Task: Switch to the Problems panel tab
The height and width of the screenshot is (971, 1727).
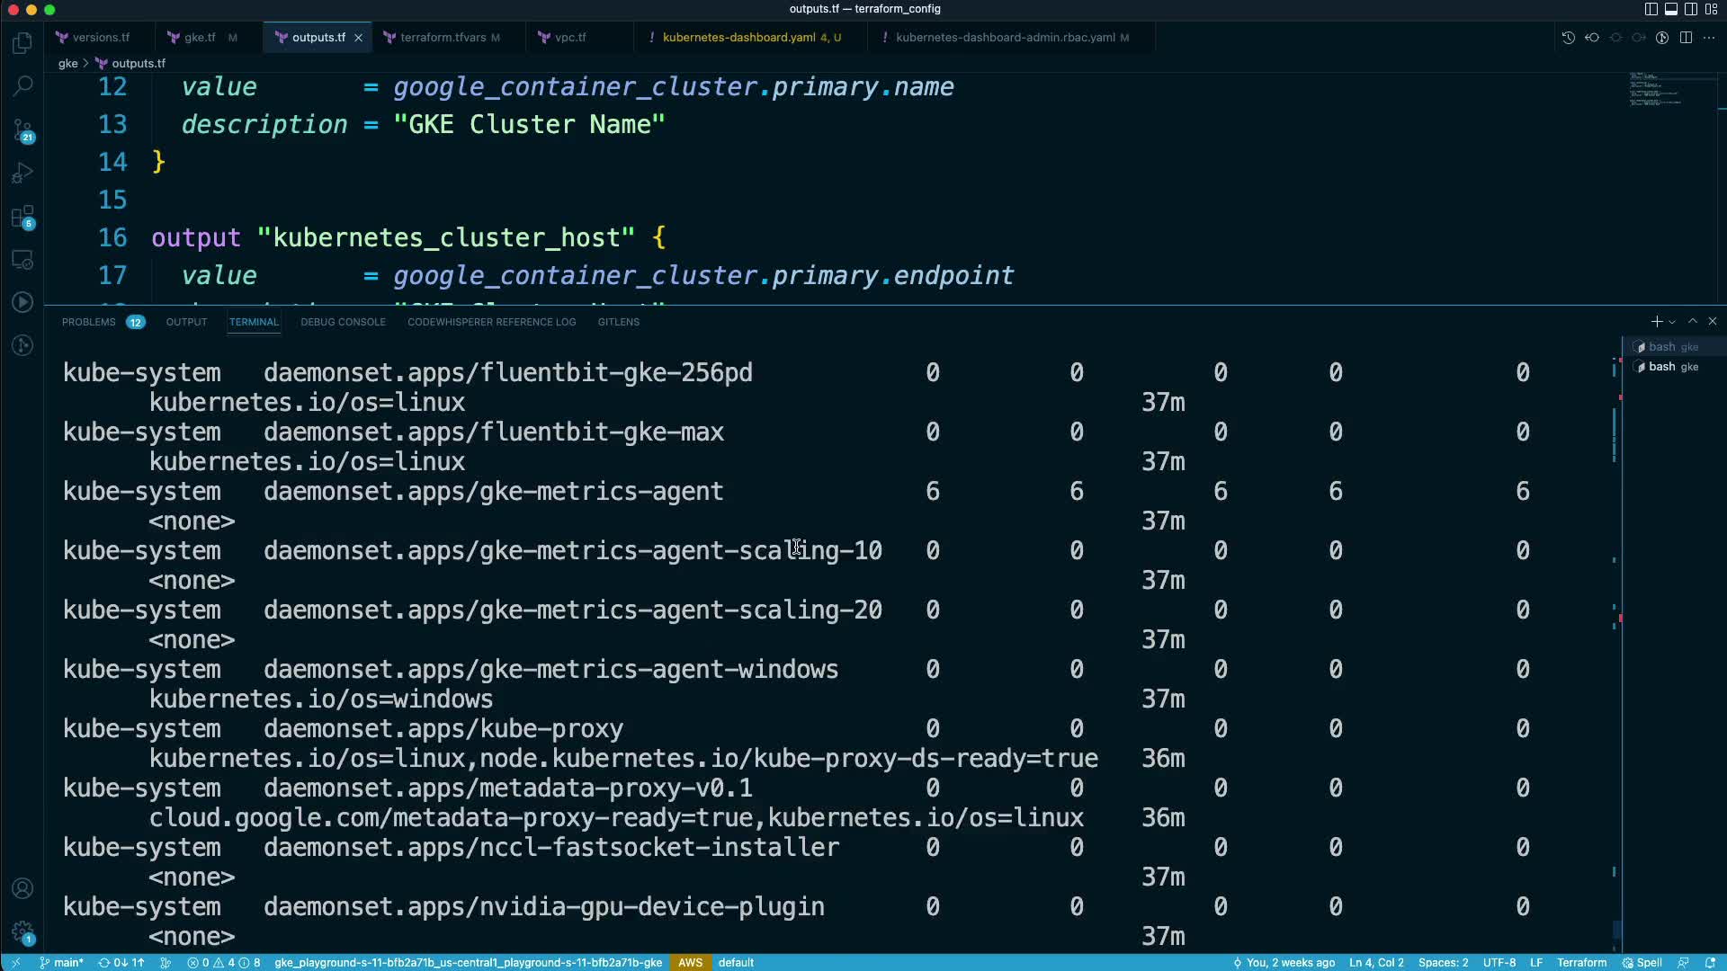Action: click(x=88, y=322)
